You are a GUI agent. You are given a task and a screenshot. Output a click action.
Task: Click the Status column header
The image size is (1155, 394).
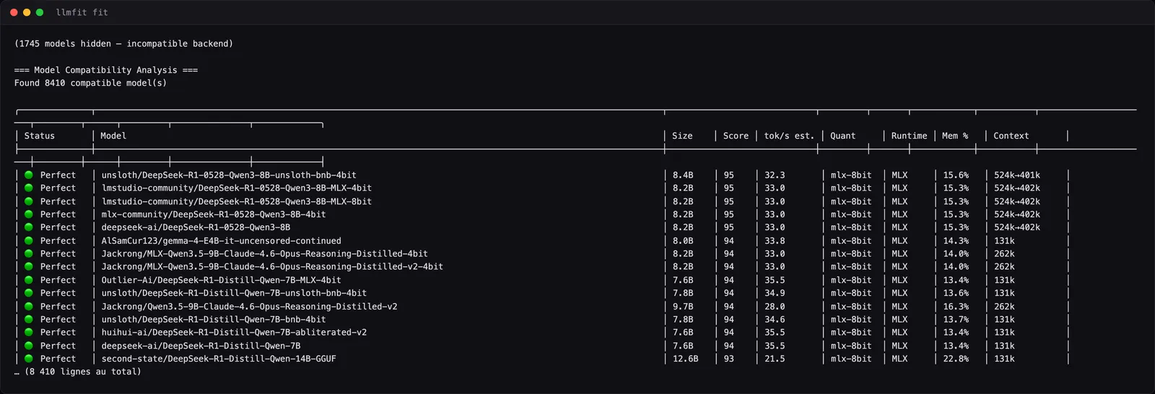click(40, 136)
